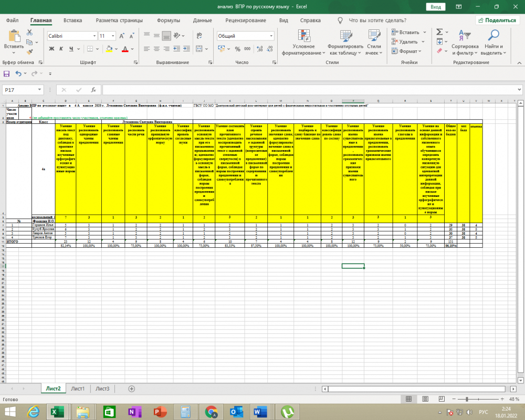Click the Increase Indent icon
Viewport: 525px width, 420px height.
point(186,49)
